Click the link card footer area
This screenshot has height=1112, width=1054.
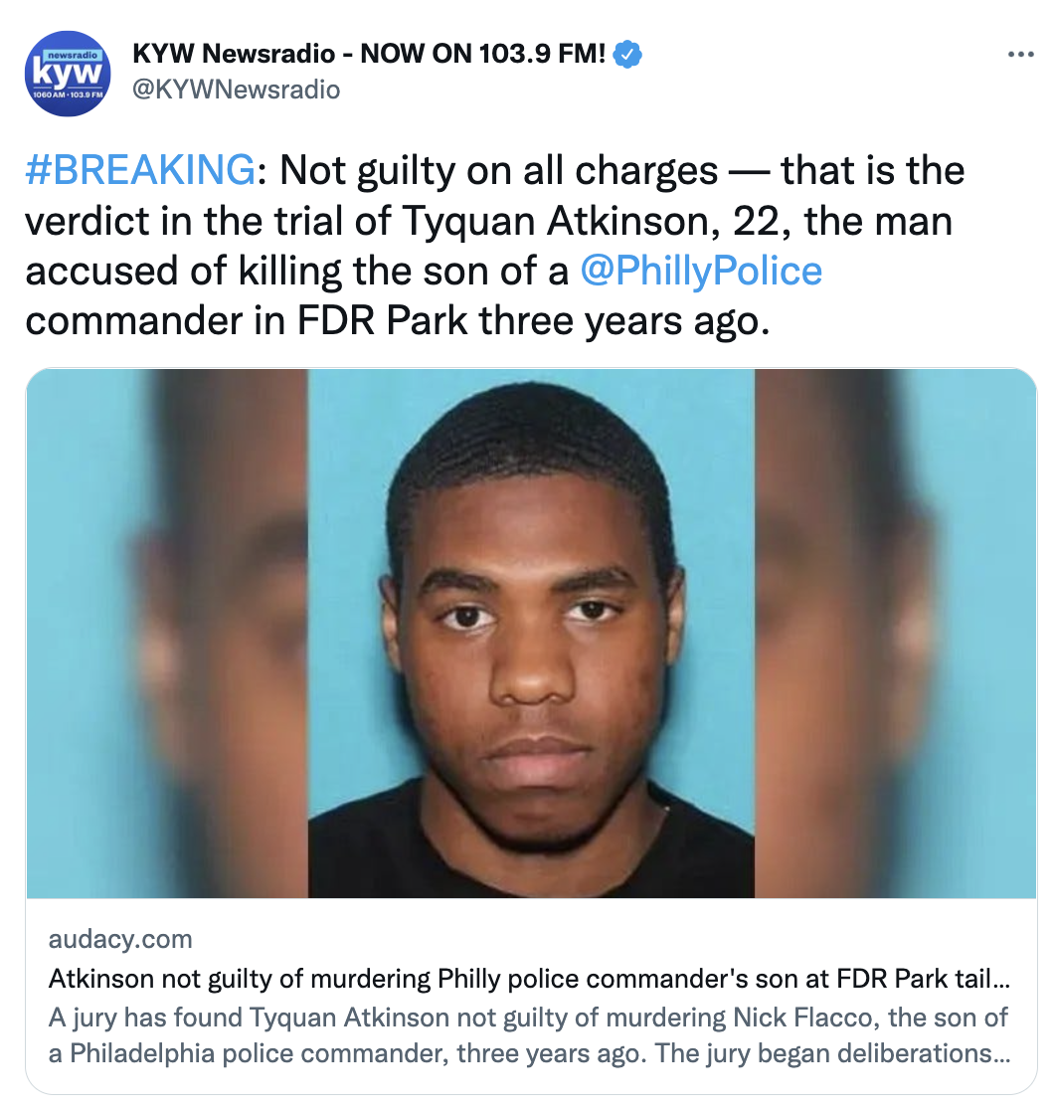tap(532, 996)
